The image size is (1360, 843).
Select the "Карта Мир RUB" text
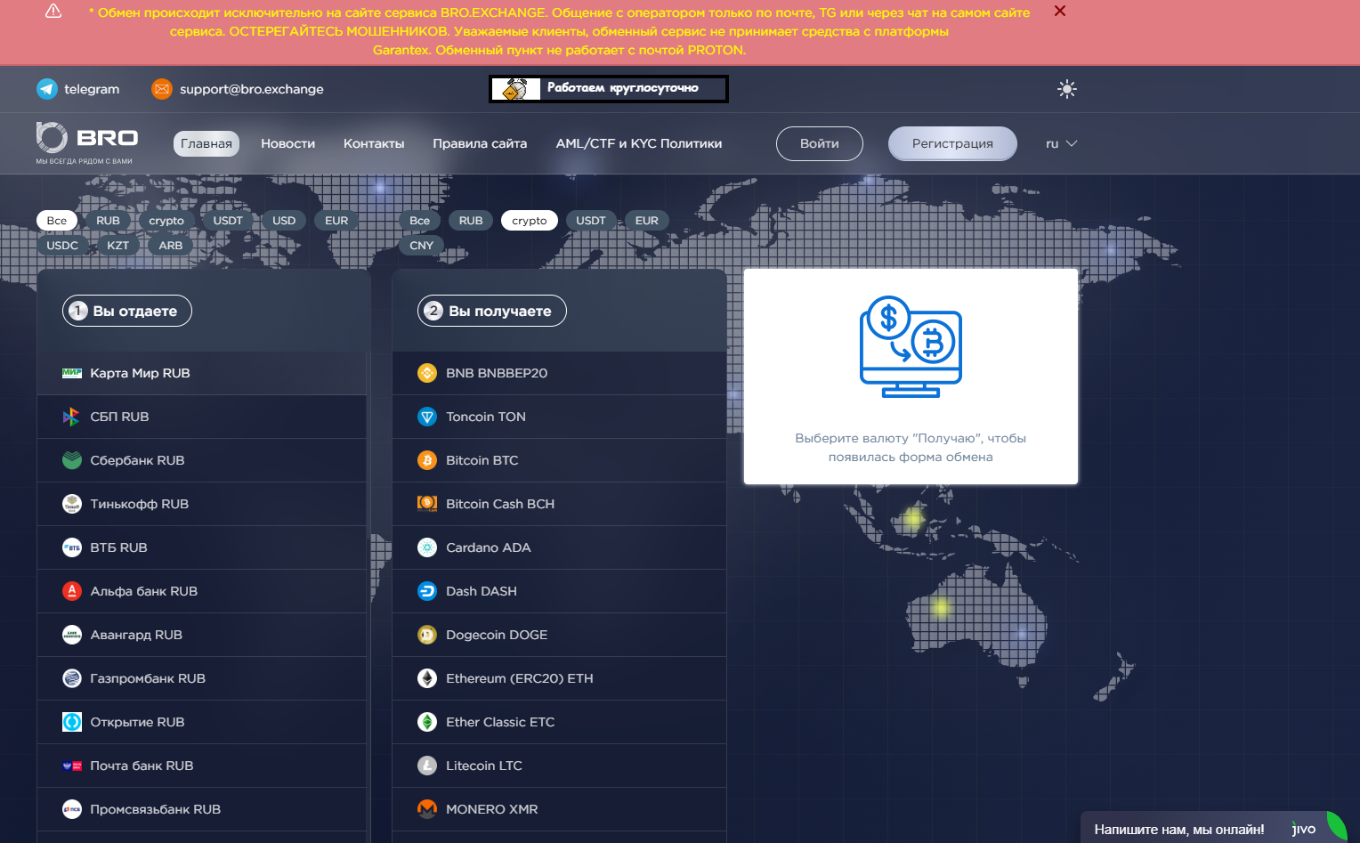click(x=140, y=373)
